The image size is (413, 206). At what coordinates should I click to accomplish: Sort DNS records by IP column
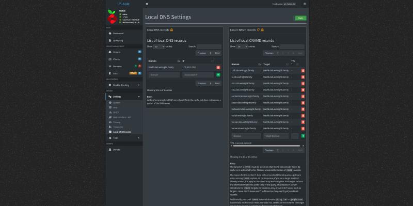click(198, 61)
